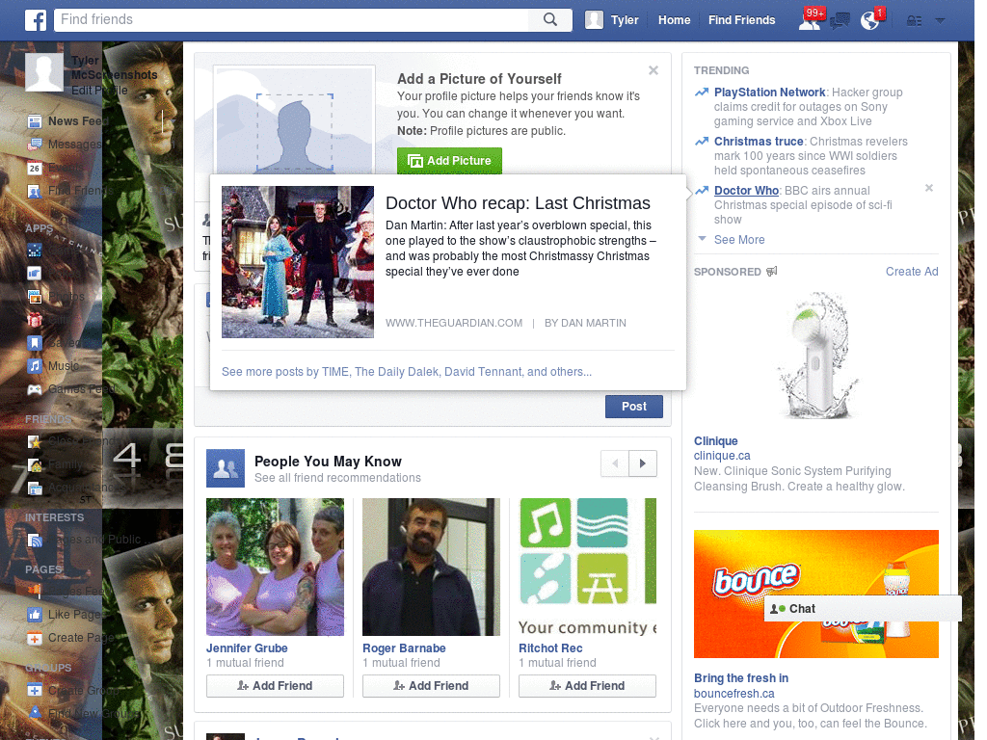Click the Family list icon
Viewport: 987px width, 740px height.
click(35, 465)
